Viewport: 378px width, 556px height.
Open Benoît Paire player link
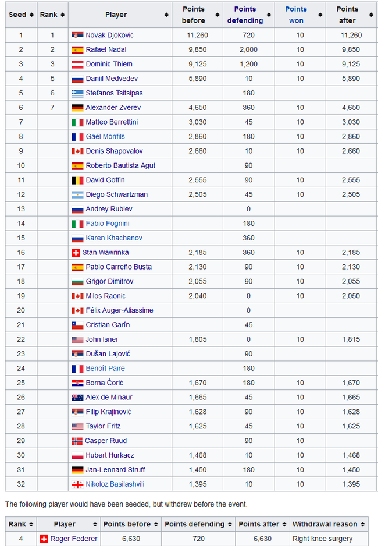(105, 369)
